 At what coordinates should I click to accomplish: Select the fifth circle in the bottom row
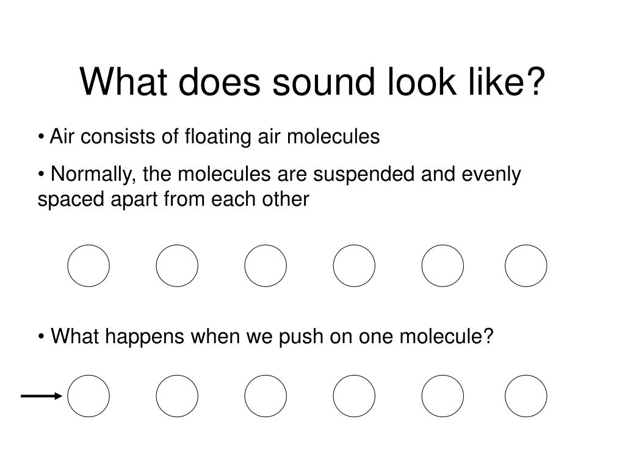(443, 396)
